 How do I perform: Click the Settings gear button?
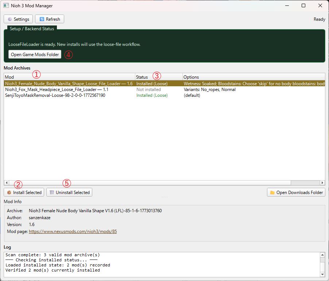pyautogui.click(x=18, y=19)
